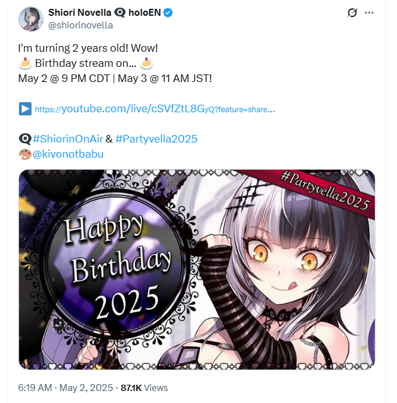Open the three-dot more options menu
This screenshot has height=403, width=397.
pos(369,13)
